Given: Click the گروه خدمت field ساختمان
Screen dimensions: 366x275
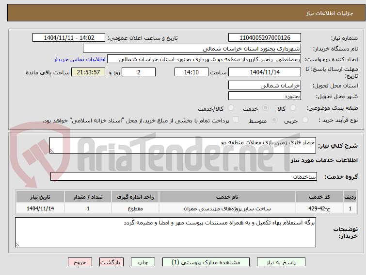Looking at the screenshot, I should tap(184, 176).
